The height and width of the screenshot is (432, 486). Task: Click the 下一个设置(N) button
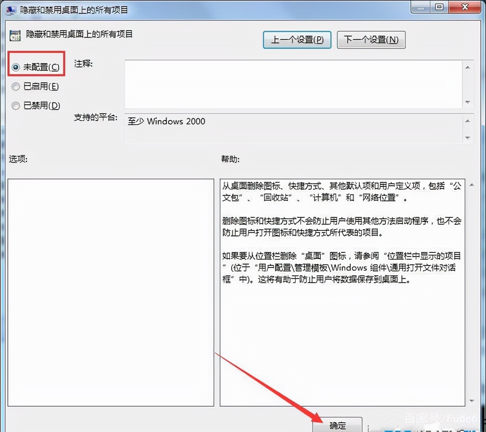(x=371, y=40)
